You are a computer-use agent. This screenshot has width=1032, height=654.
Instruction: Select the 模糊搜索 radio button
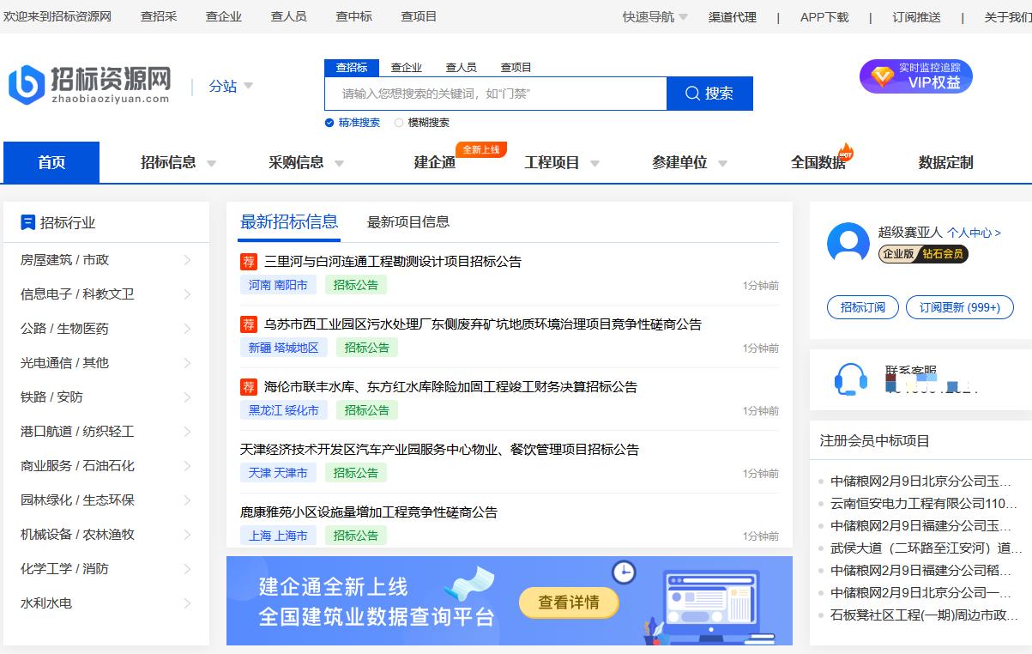[399, 122]
